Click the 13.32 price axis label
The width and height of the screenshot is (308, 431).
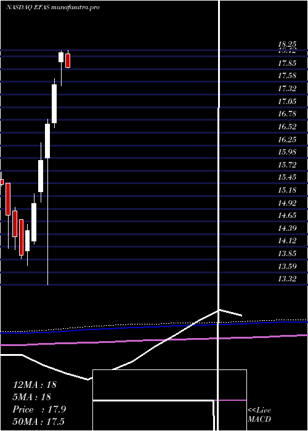click(x=287, y=279)
